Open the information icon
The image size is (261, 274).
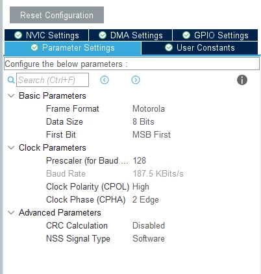[x=242, y=80]
